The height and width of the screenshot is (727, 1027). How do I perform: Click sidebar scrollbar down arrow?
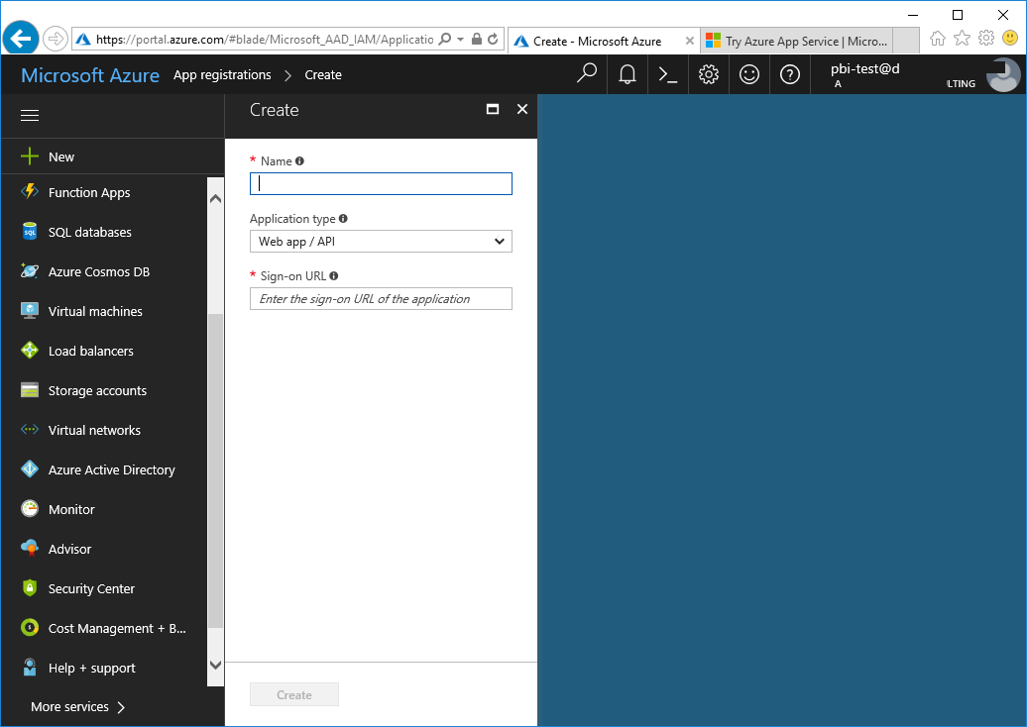click(215, 665)
